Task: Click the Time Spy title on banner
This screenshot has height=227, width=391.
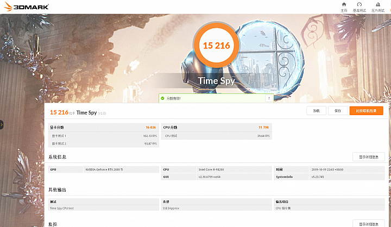Action: point(217,81)
